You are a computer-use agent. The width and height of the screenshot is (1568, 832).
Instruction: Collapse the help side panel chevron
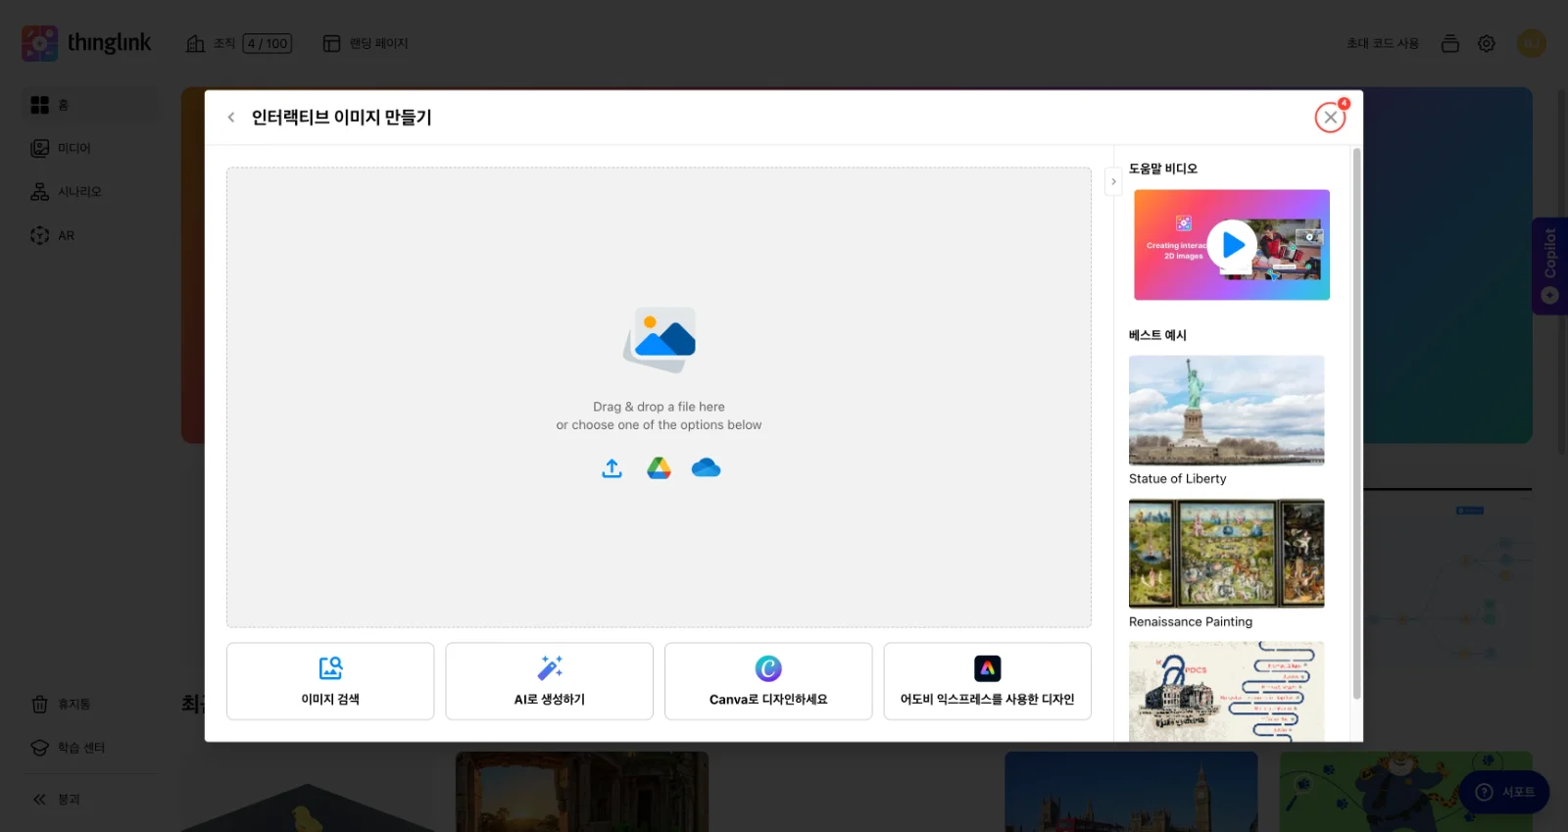pyautogui.click(x=1113, y=181)
